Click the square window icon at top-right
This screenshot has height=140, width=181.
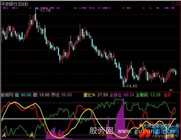click(x=178, y=4)
